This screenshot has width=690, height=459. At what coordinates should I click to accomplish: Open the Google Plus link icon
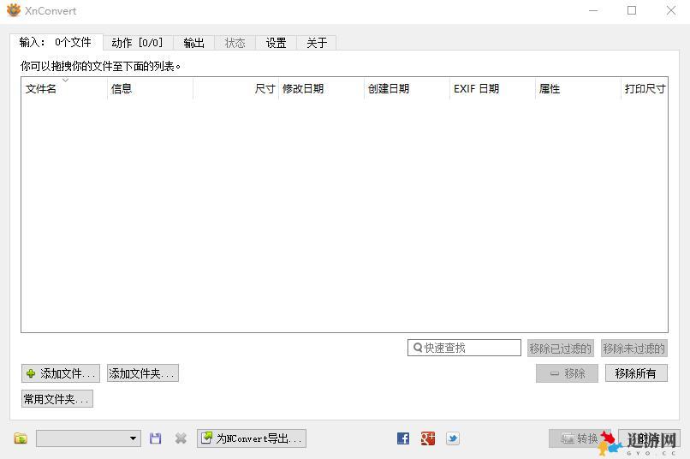coord(428,438)
